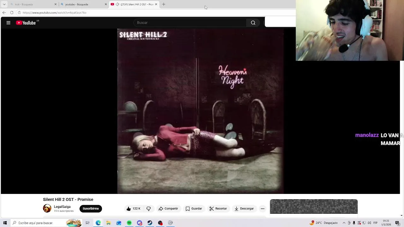This screenshot has height=227, width=404.
Task: Focus the Buscar search field
Action: [190, 23]
